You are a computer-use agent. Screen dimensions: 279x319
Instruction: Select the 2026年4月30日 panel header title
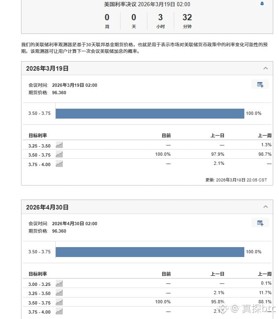click(47, 207)
